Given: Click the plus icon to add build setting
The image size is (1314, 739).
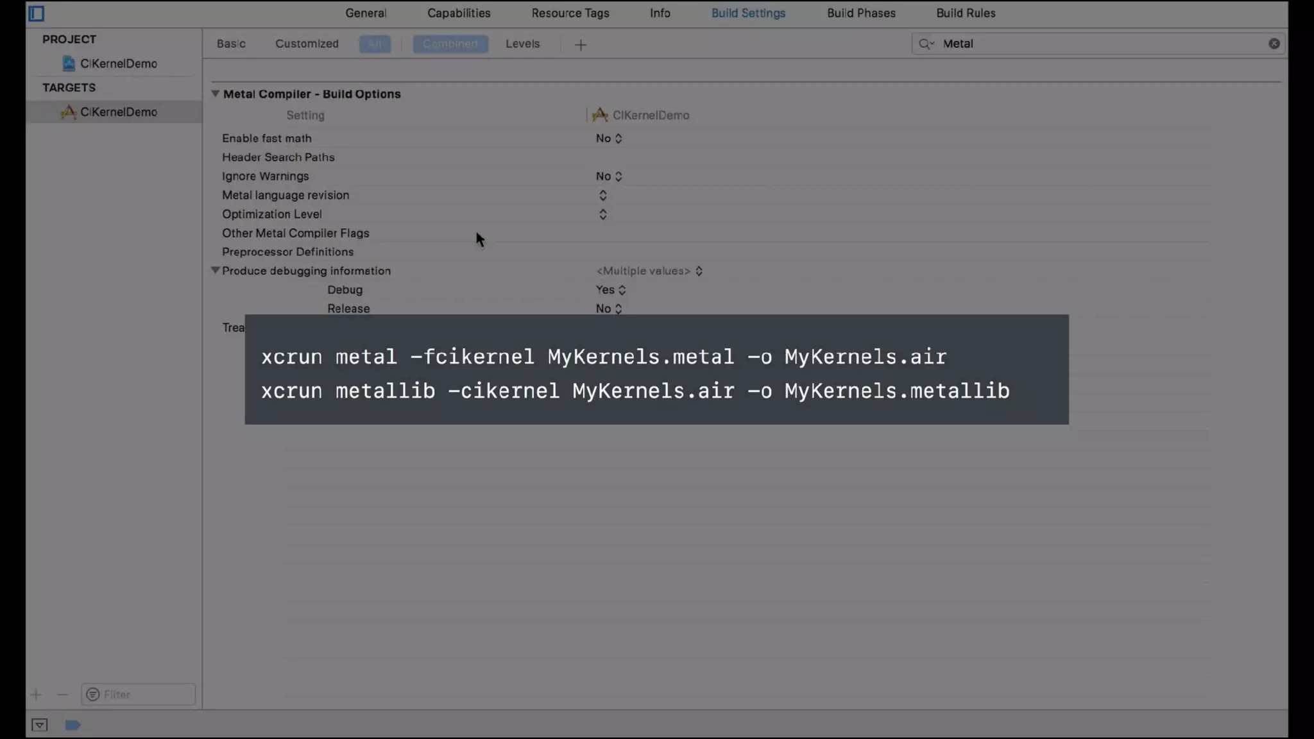Looking at the screenshot, I should click(x=580, y=45).
